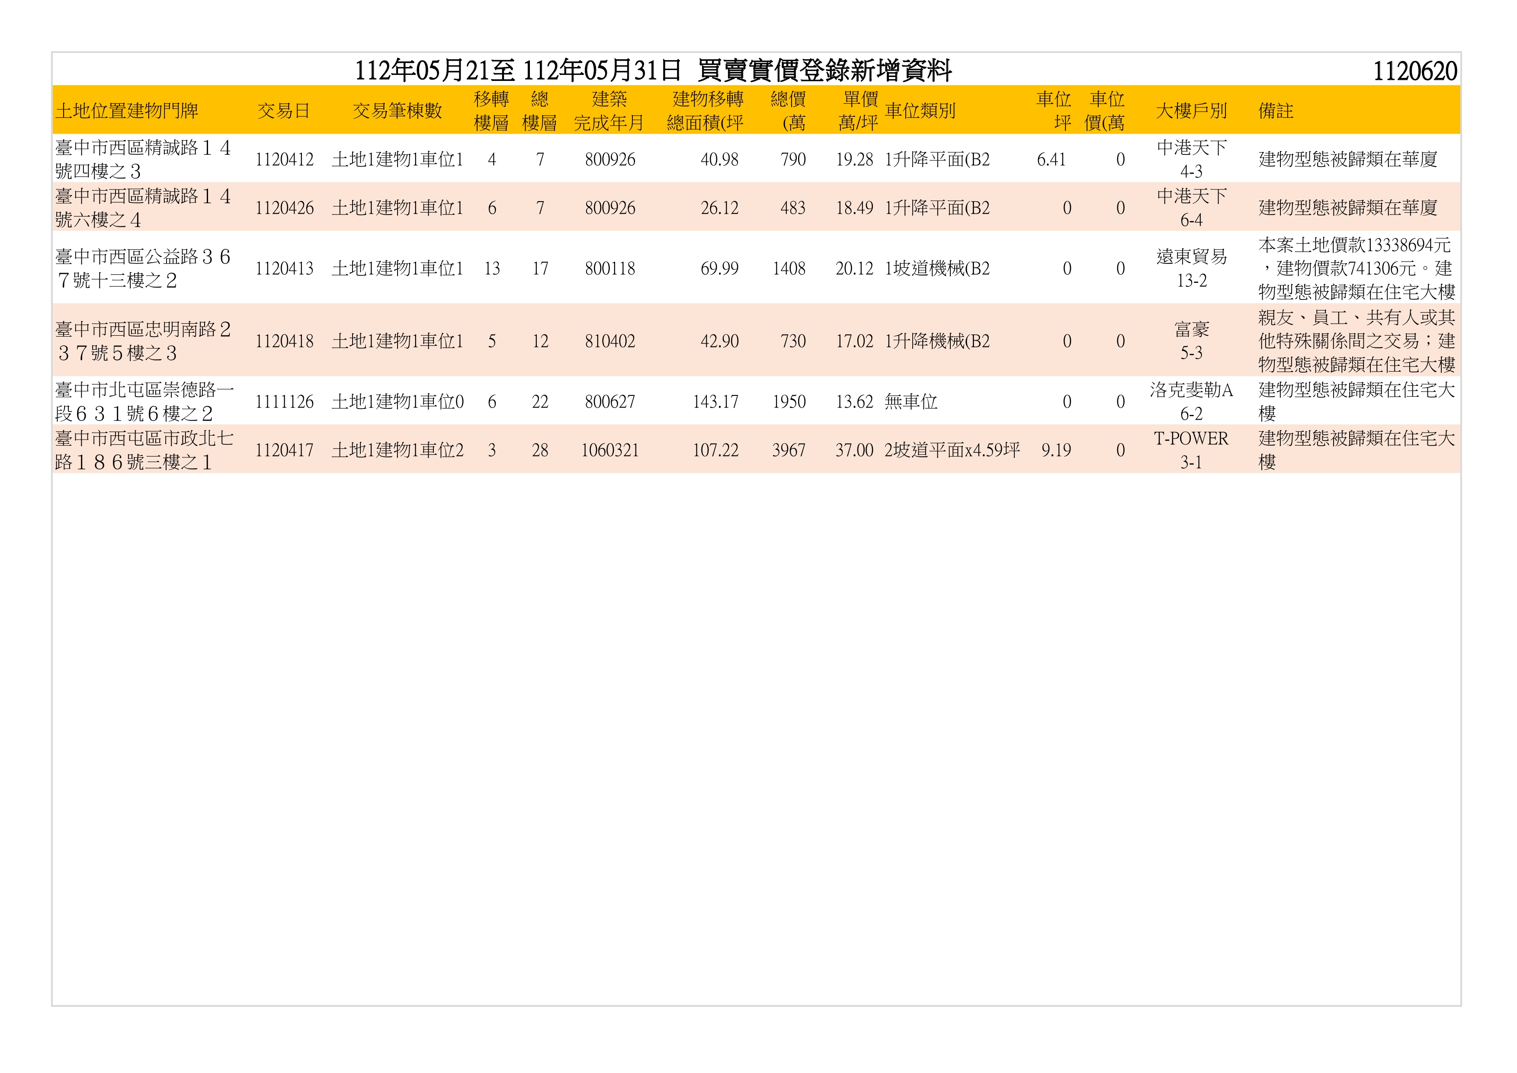The height and width of the screenshot is (1073, 1517).
Task: Click 土地1建物1車位2 cell
Action: point(397,450)
